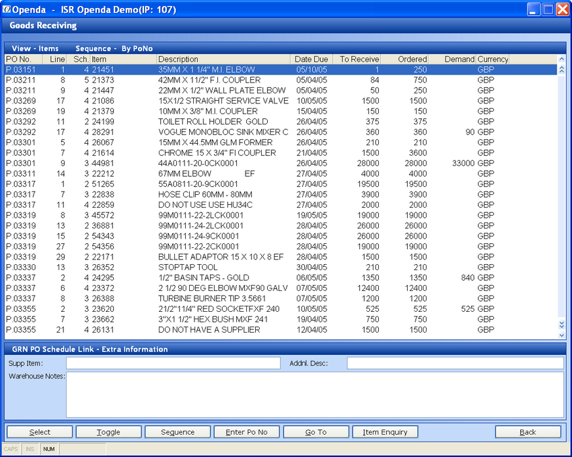
Task: Select row 99M0111-22-2LCK0001
Action: click(x=281, y=215)
